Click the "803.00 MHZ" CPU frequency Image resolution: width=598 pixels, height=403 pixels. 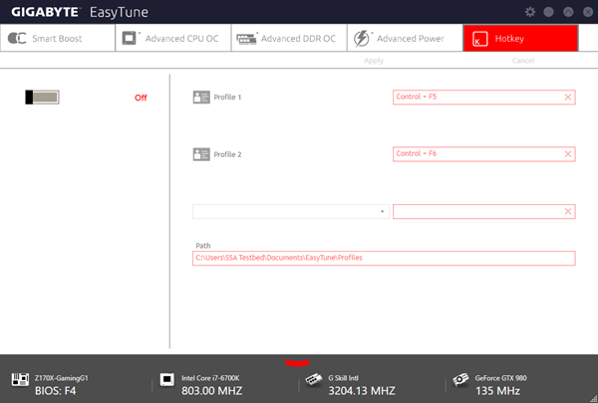(x=211, y=391)
